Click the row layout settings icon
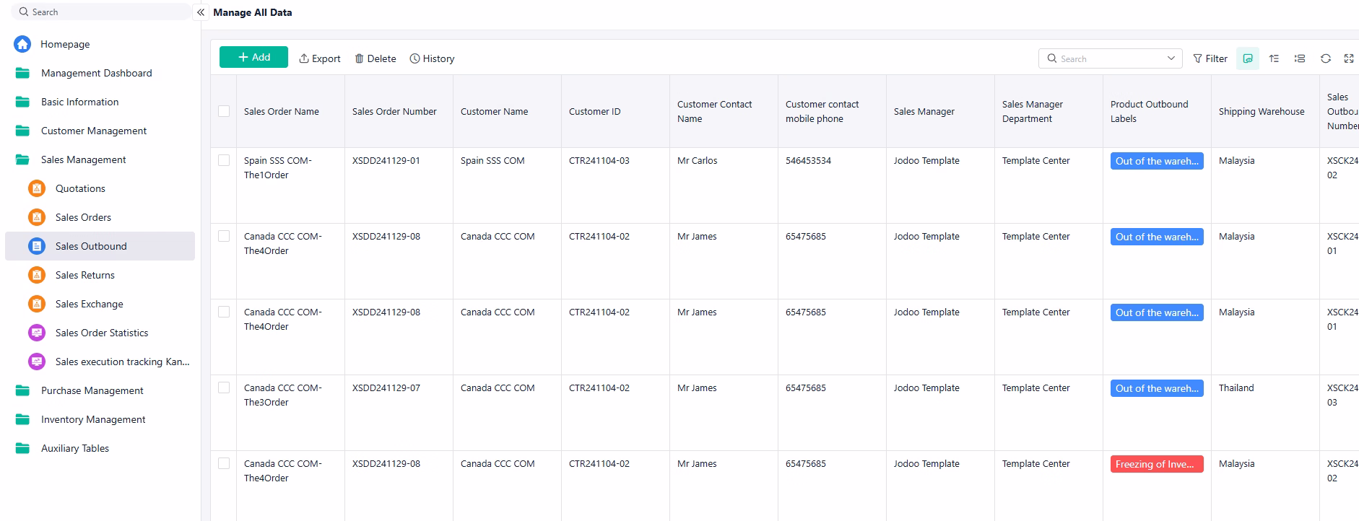Image resolution: width=1359 pixels, height=521 pixels. [x=1299, y=58]
